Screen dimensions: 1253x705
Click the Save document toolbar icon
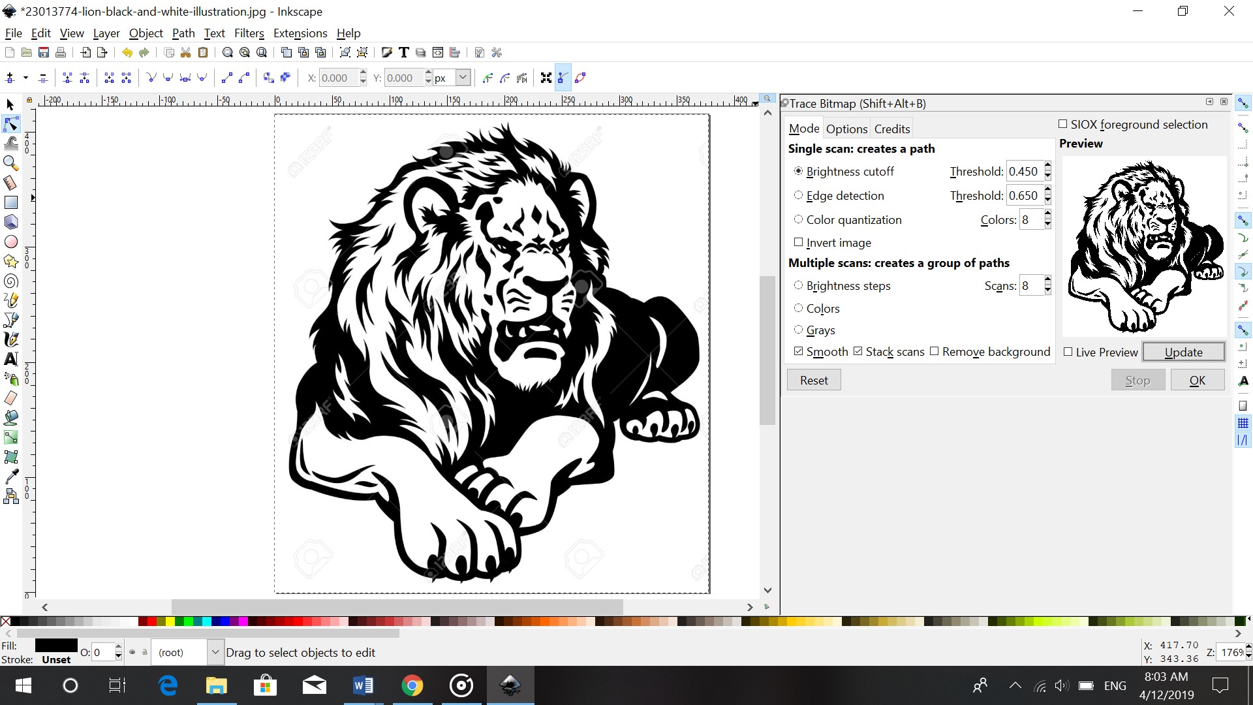[44, 52]
